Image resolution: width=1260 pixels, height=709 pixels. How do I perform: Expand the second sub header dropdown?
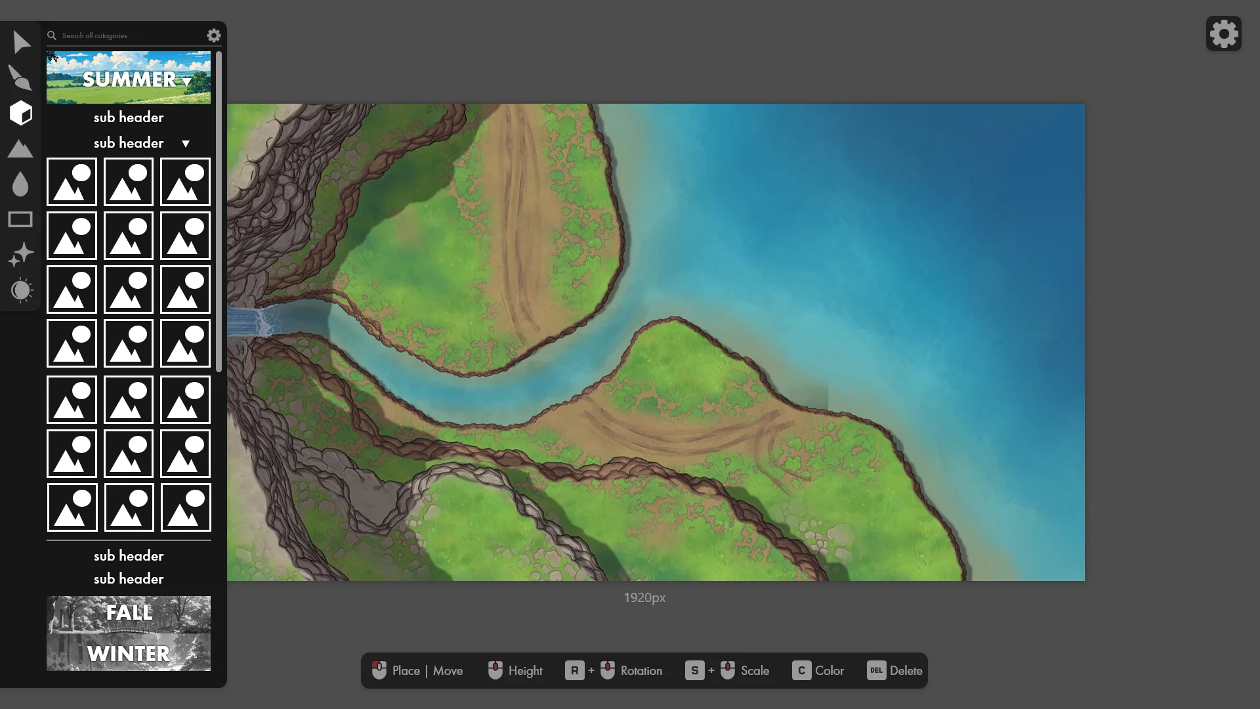186,143
